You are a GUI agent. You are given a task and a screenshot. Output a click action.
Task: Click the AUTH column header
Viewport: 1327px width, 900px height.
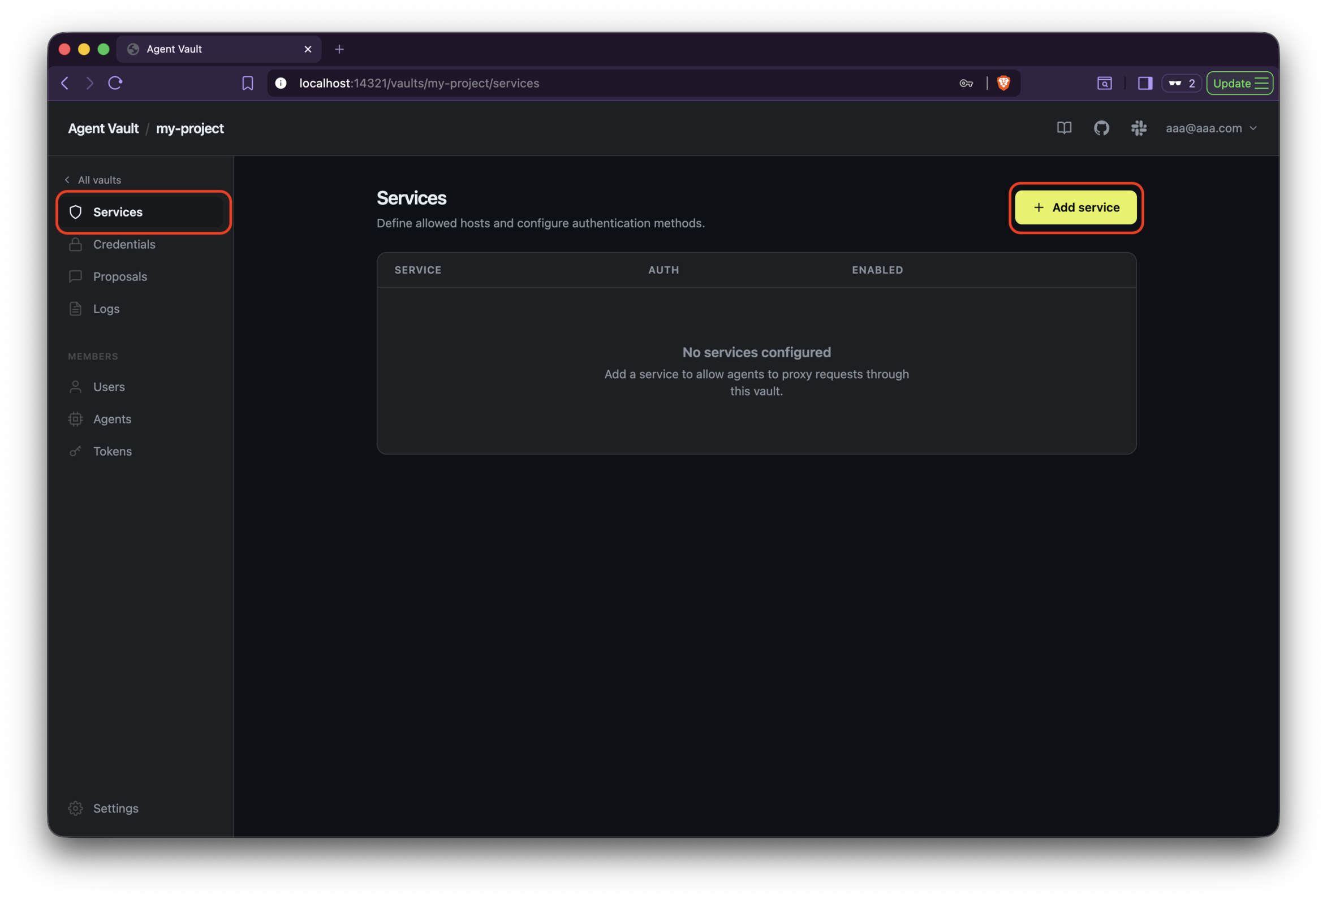663,270
